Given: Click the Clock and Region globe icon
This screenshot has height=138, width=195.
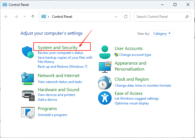Looking at the screenshot, I should click(105, 83).
